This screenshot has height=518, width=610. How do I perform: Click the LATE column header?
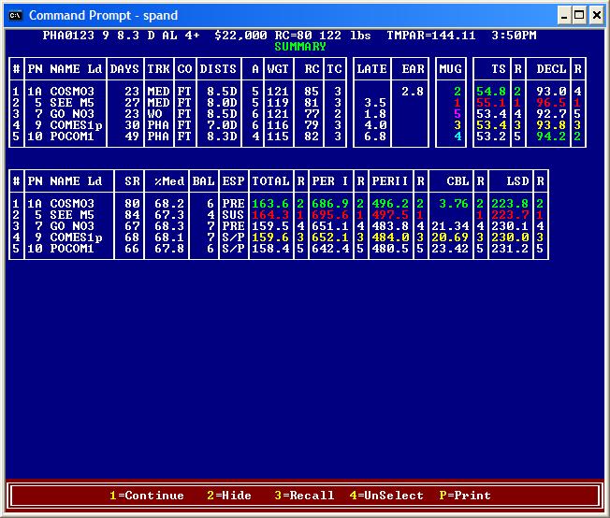372,69
